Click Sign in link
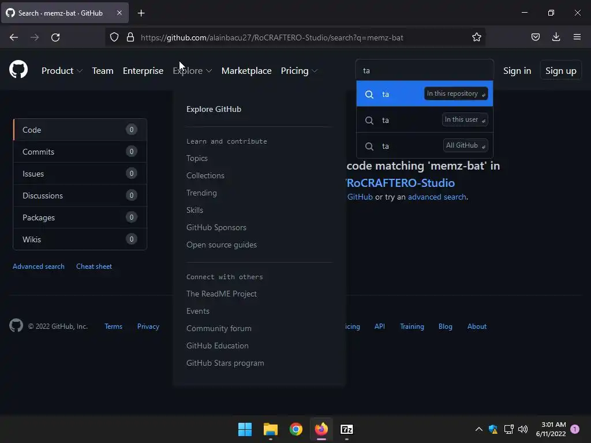 coord(517,71)
